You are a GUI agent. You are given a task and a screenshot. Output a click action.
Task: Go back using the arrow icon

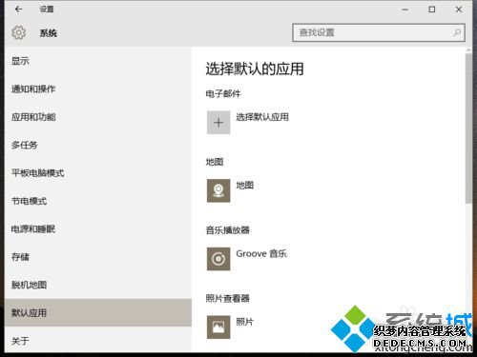click(18, 10)
